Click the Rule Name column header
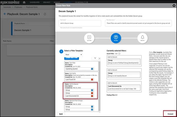Screen dimensions: 177x117 7,41
